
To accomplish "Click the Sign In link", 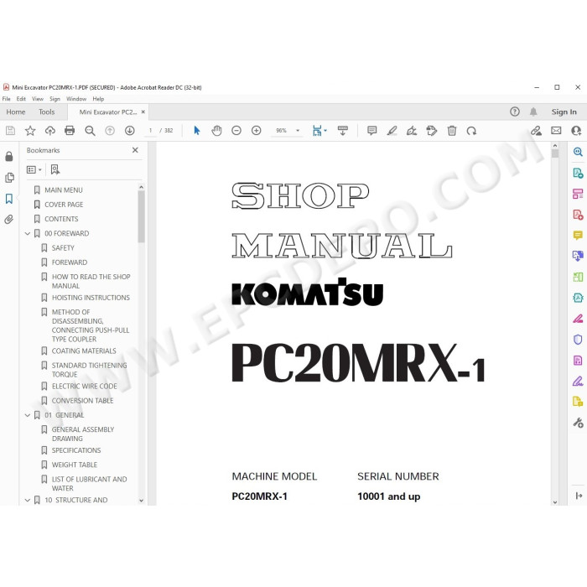I will click(x=564, y=112).
